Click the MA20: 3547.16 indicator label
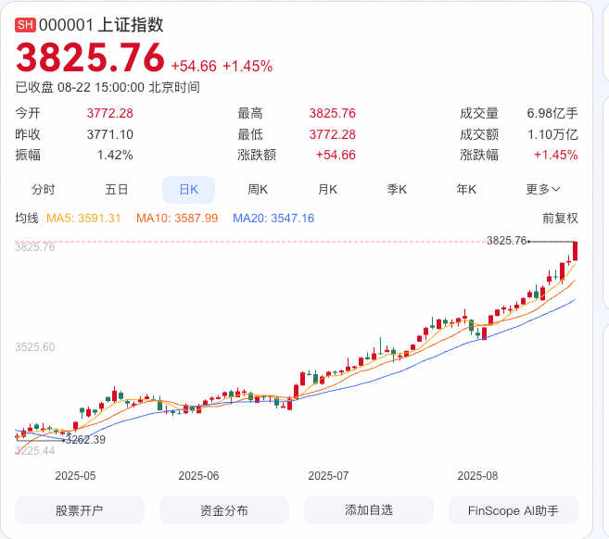609x539 pixels. pos(273,218)
